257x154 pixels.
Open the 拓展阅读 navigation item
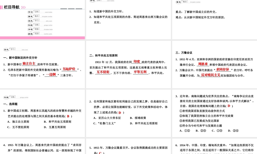coord(40,34)
